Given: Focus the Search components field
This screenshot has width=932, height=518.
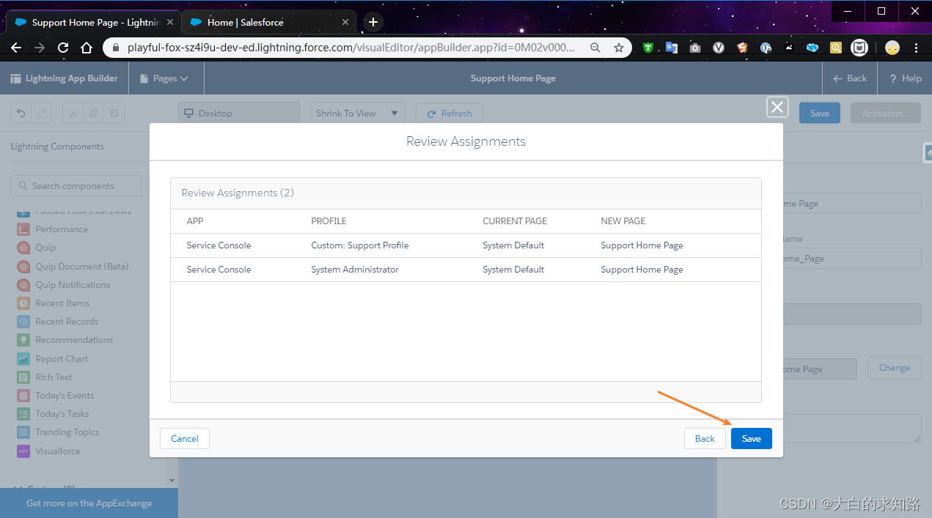Looking at the screenshot, I should tap(76, 186).
